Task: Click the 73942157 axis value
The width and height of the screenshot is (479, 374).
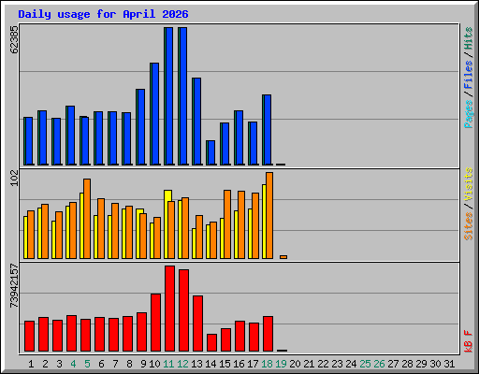Action: (14, 286)
